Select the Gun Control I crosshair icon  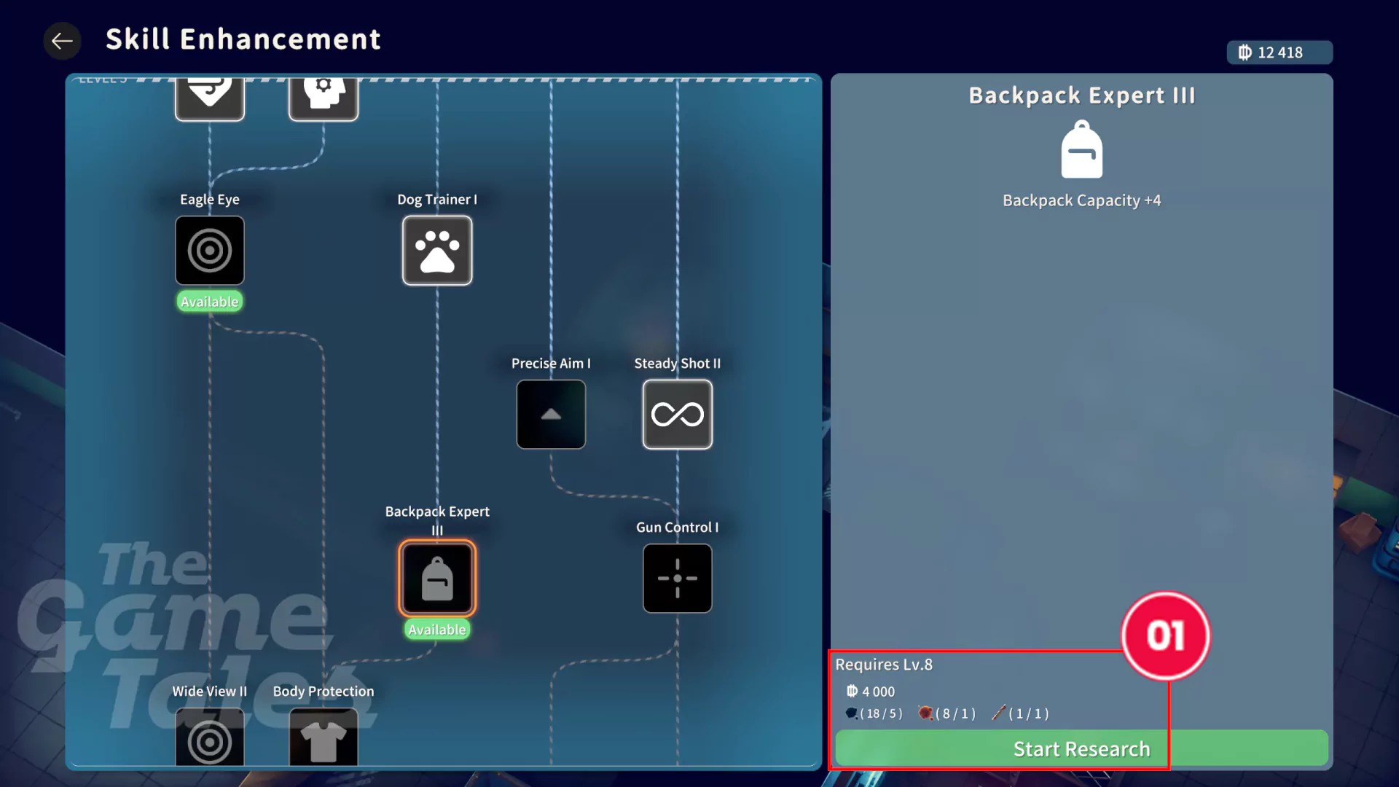click(677, 579)
